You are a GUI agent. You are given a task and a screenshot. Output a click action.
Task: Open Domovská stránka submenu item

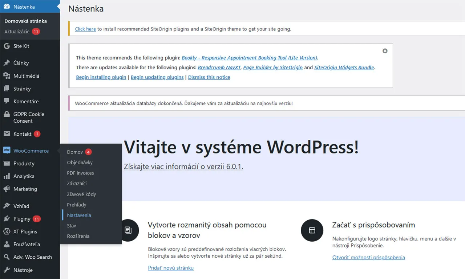click(25, 21)
